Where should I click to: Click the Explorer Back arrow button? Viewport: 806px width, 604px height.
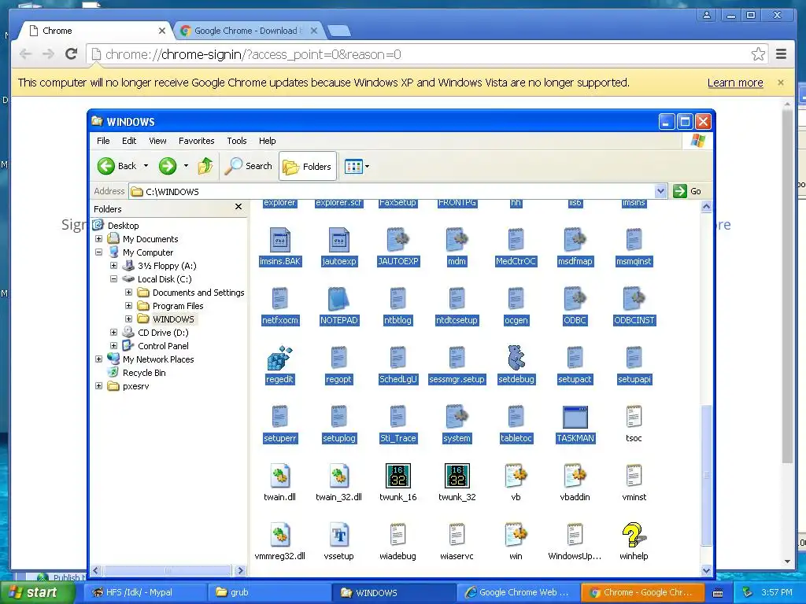[117, 166]
